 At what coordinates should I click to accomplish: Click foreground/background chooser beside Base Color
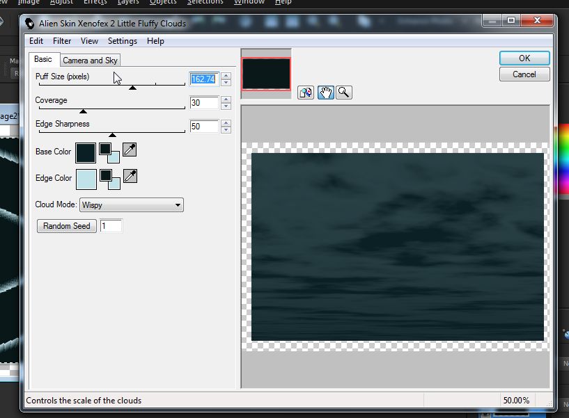pyautogui.click(x=109, y=153)
